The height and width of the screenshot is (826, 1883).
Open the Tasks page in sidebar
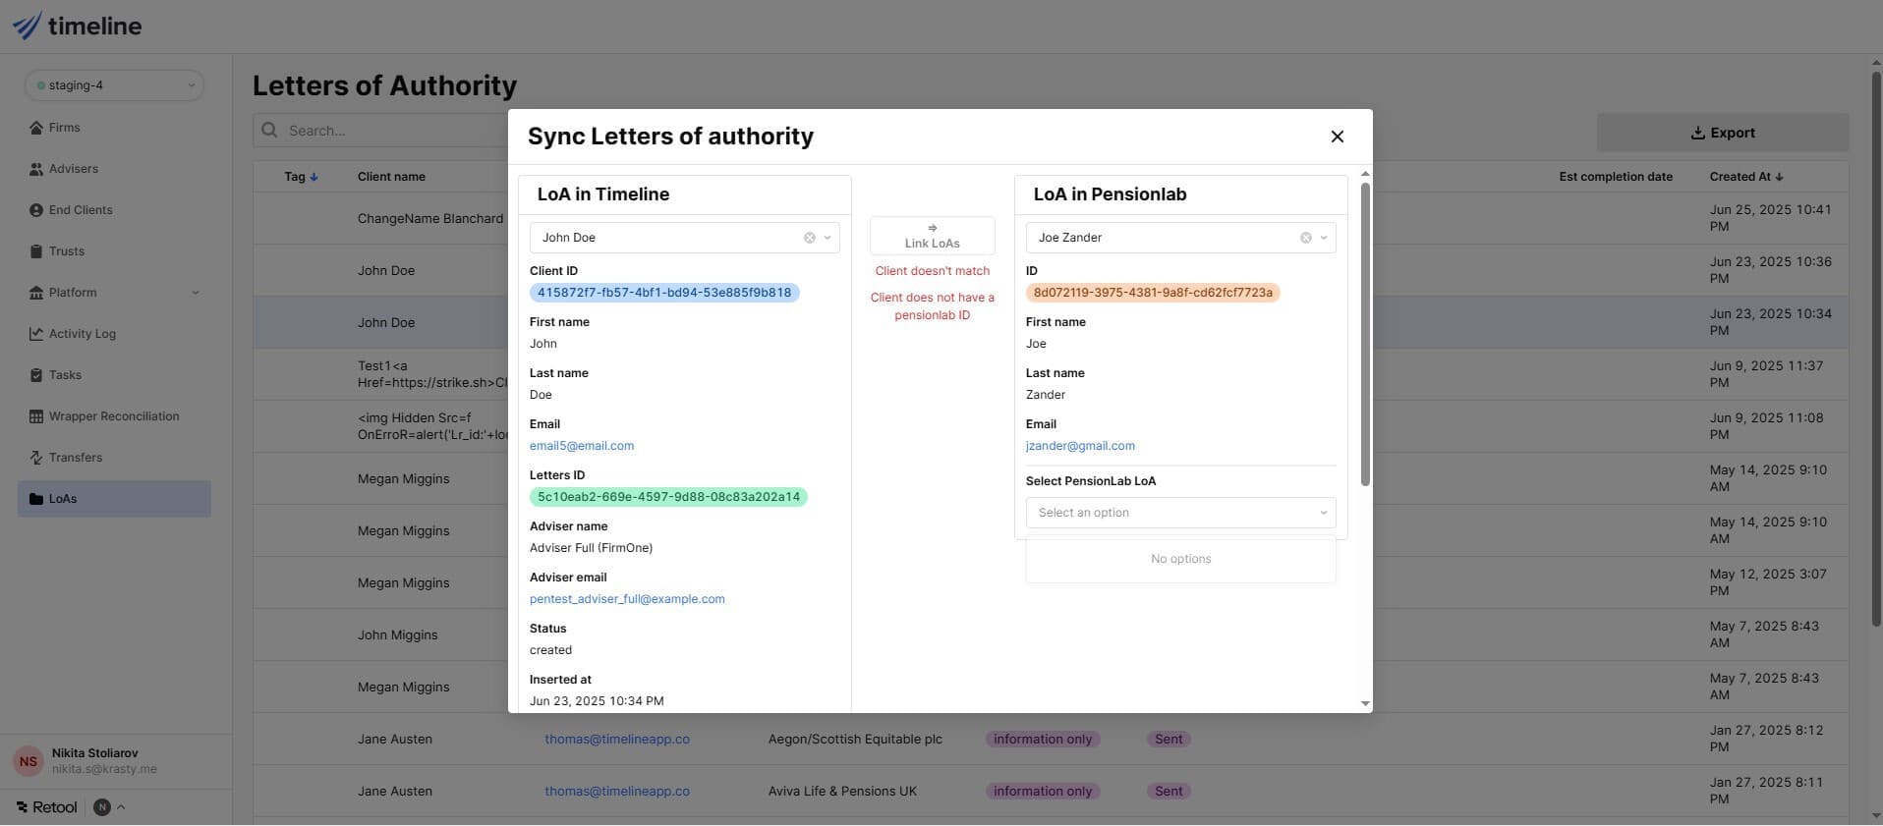(65, 375)
